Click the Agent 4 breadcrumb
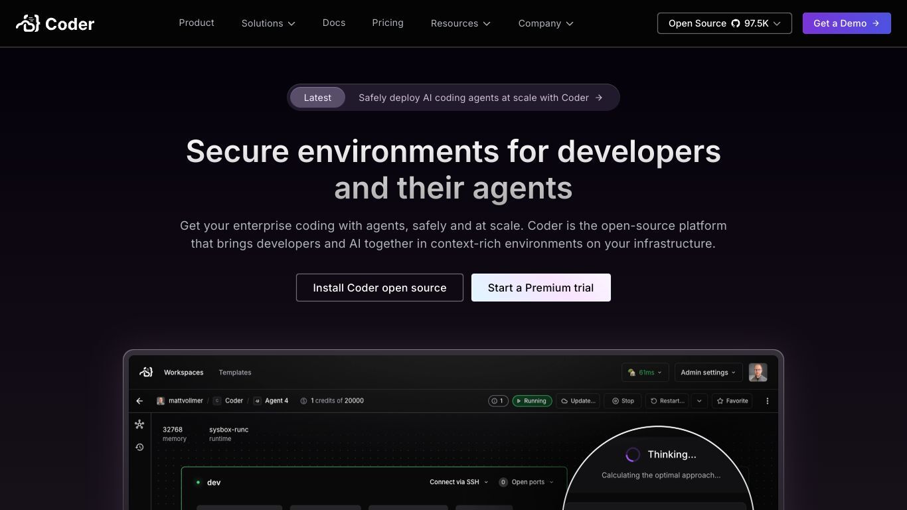This screenshot has width=907, height=510. point(271,401)
